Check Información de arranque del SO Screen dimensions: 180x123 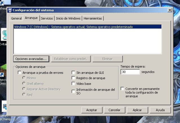pyautogui.click(x=73, y=91)
